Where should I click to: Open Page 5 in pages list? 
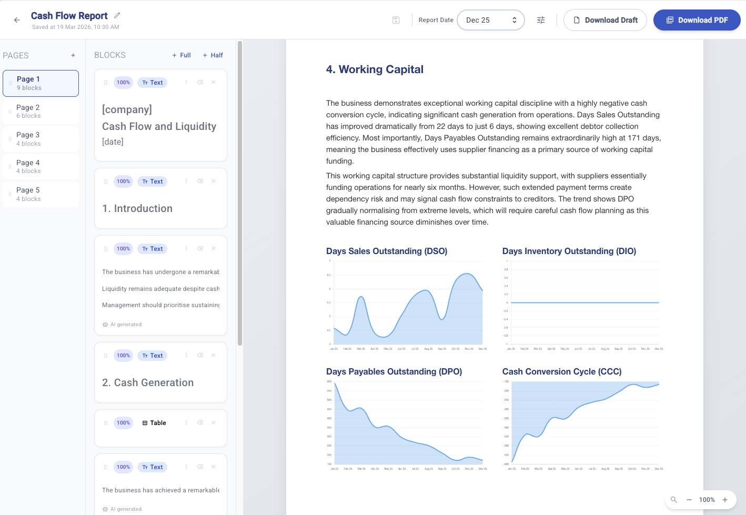[41, 194]
